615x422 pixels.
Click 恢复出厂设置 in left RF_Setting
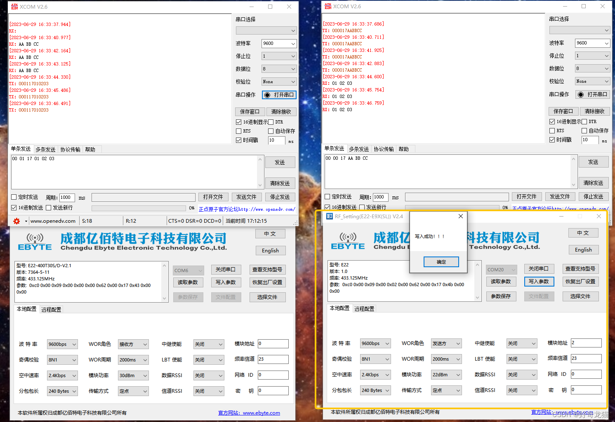tap(267, 282)
